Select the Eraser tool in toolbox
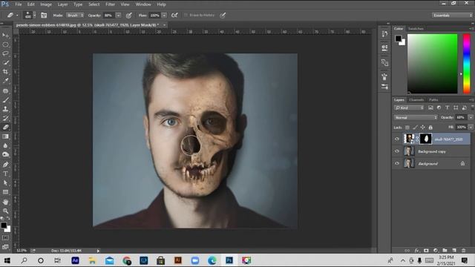The image size is (475, 267). (5, 128)
